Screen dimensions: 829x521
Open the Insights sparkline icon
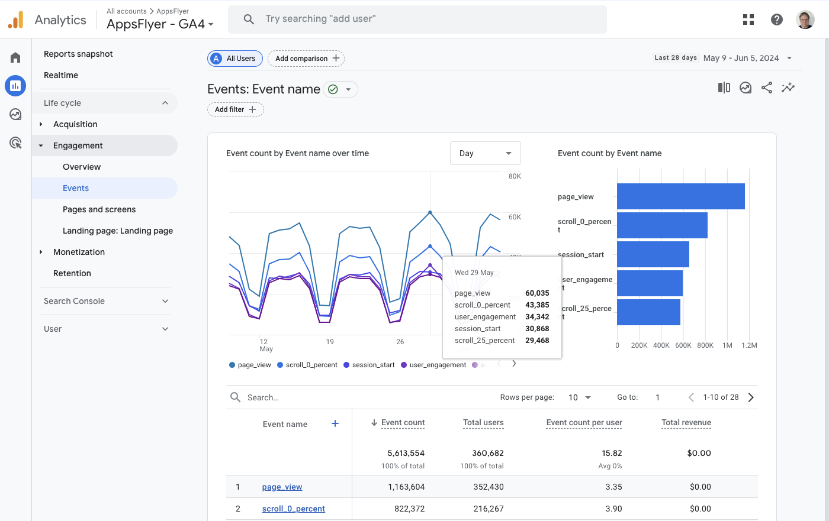click(788, 88)
